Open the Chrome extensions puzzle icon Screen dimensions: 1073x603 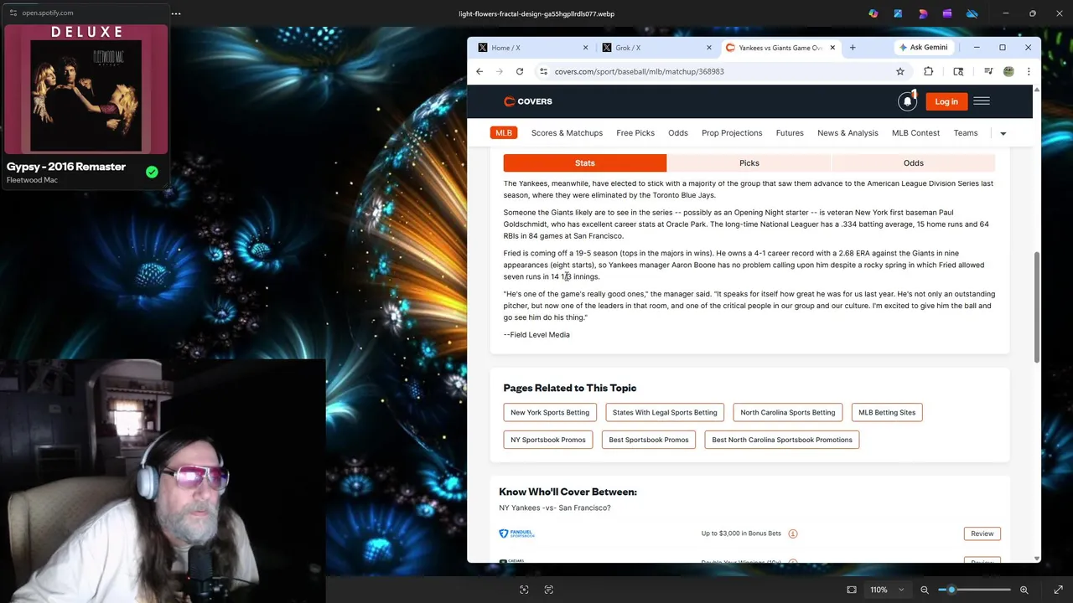928,71
